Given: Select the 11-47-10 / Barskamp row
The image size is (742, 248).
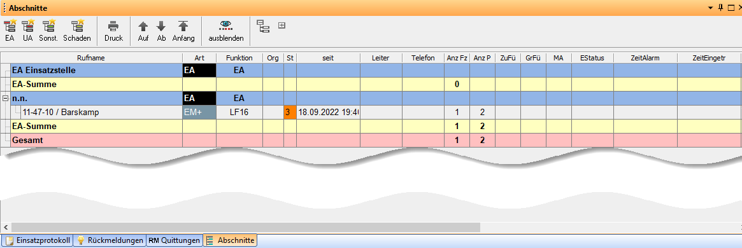Looking at the screenshot, I should coord(371,113).
